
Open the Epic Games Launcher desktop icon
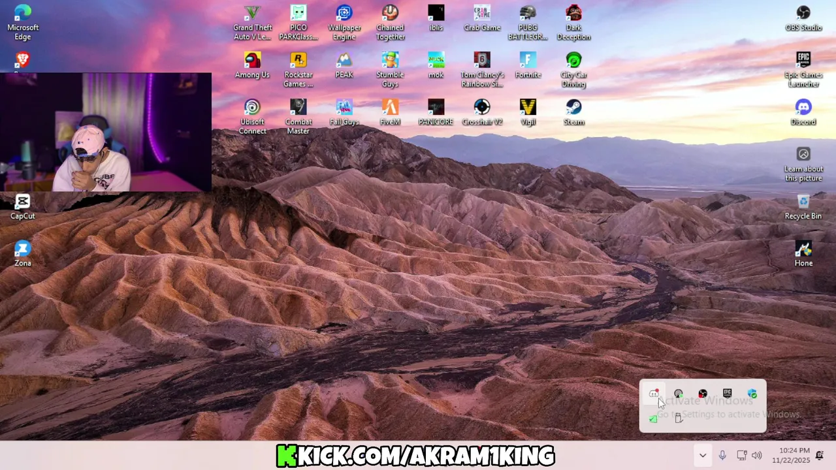(803, 69)
